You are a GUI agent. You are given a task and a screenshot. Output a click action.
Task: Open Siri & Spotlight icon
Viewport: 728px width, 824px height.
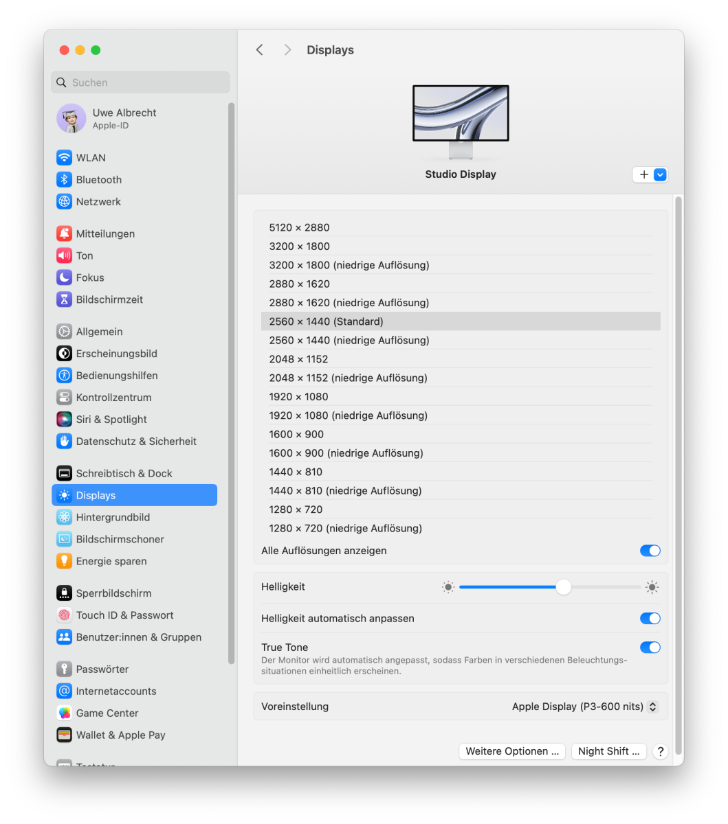(x=64, y=420)
